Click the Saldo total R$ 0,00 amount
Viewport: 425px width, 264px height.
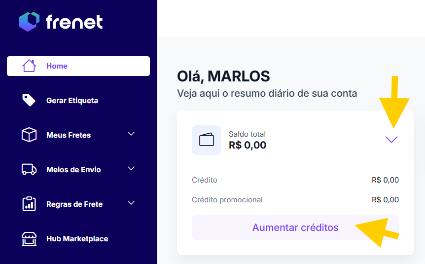(248, 145)
